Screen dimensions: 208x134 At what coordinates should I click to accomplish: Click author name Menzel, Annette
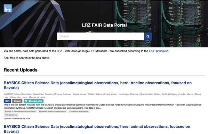click(37, 97)
